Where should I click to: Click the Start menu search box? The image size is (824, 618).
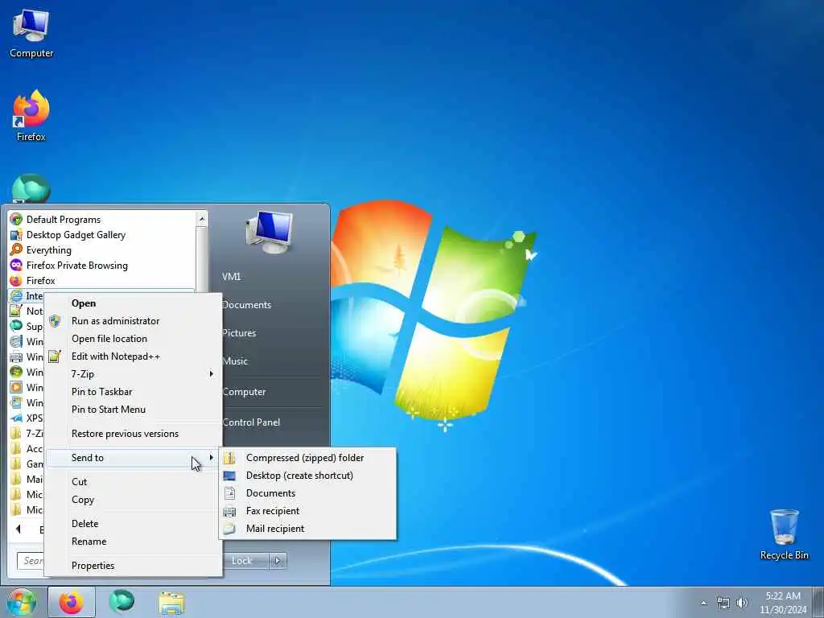coord(31,561)
